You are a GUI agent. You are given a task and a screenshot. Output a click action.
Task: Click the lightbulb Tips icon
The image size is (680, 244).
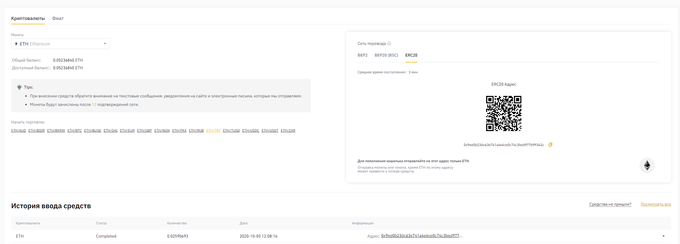(19, 87)
